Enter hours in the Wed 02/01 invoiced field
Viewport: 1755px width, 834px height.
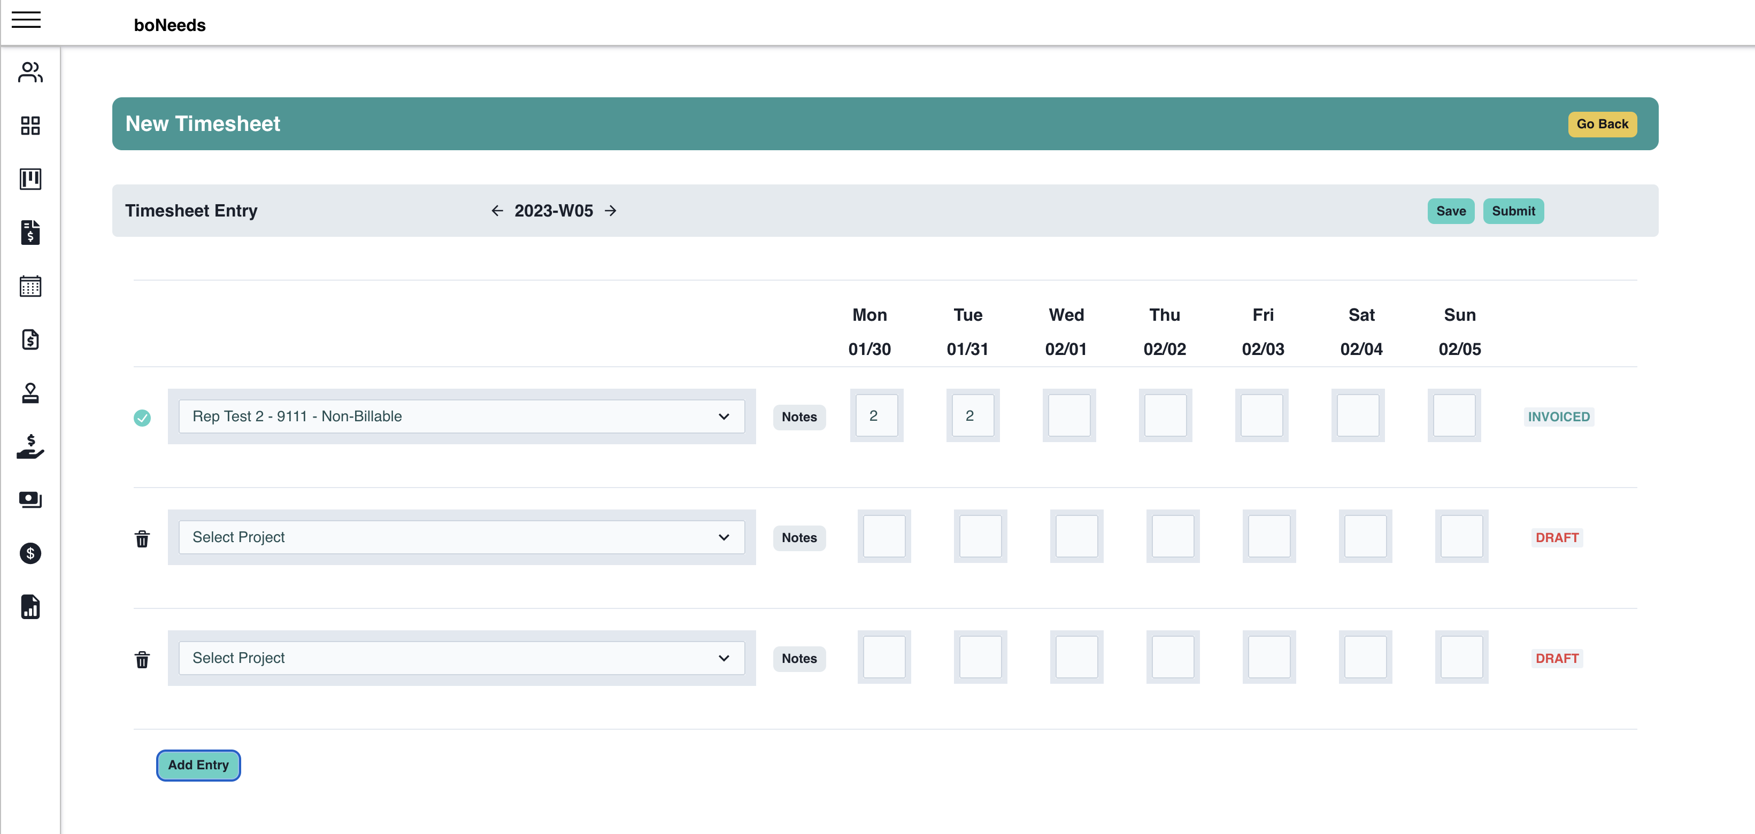click(1068, 415)
